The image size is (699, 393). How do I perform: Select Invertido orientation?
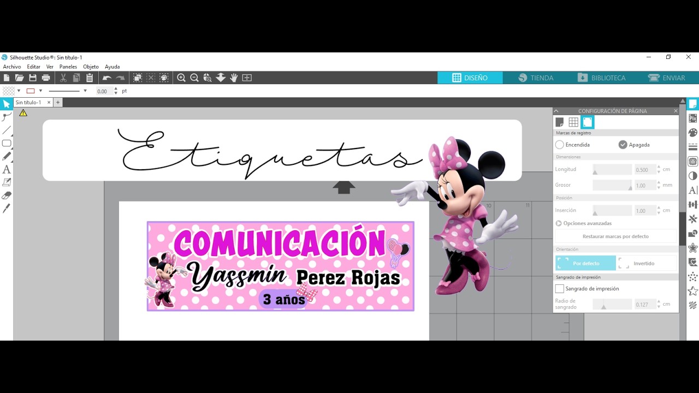tap(647, 263)
